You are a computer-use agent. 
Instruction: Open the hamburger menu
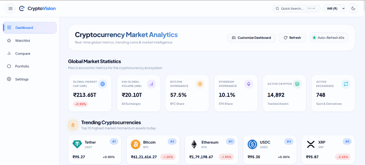tap(10, 9)
